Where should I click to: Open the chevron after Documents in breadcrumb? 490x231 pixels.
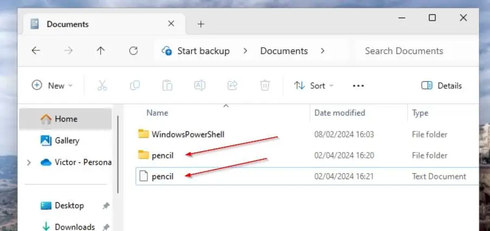point(323,51)
